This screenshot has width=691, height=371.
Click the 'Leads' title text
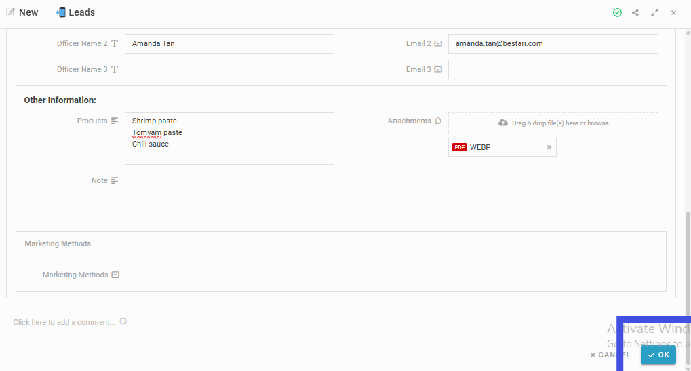coord(81,12)
